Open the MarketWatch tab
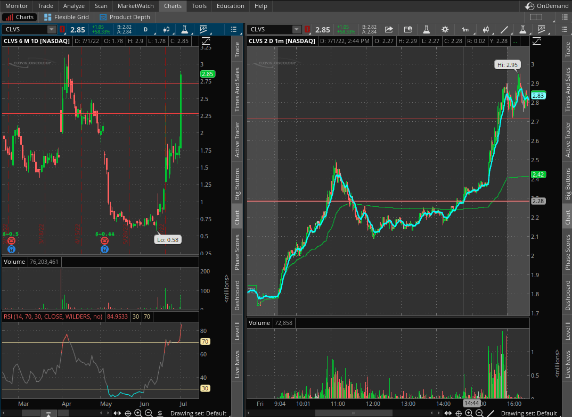Screen dimensions: 572x417 click(x=136, y=6)
